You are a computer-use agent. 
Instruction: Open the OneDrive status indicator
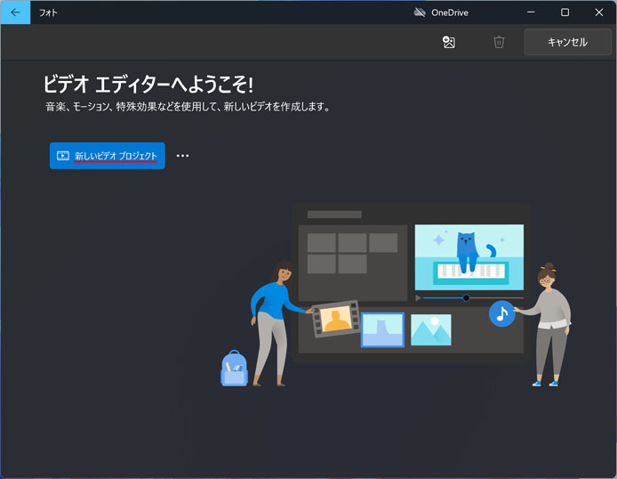pos(441,12)
